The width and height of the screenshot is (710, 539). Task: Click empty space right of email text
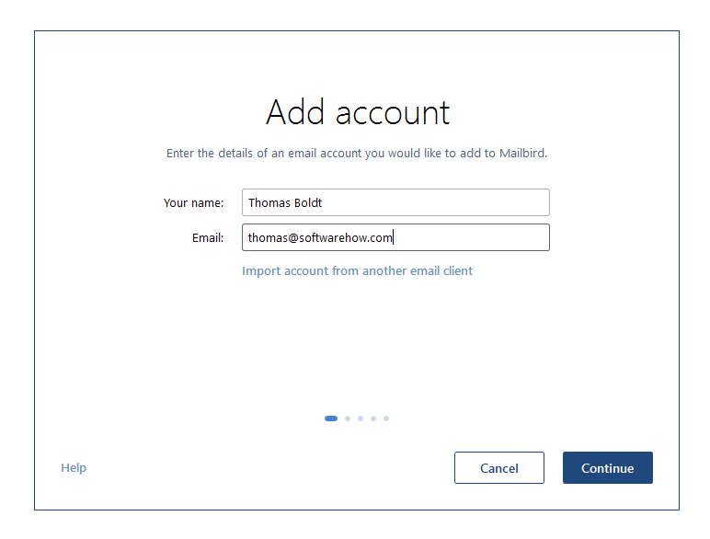[471, 237]
